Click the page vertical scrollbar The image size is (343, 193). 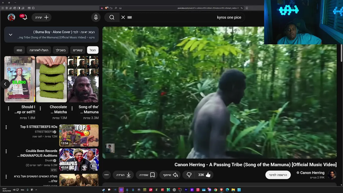[x=341, y=54]
